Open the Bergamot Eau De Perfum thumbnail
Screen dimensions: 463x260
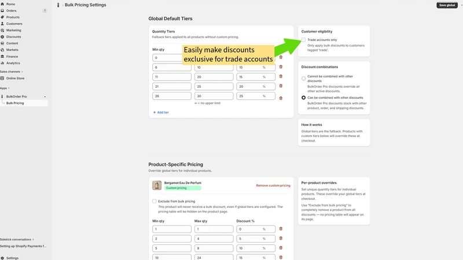157,185
